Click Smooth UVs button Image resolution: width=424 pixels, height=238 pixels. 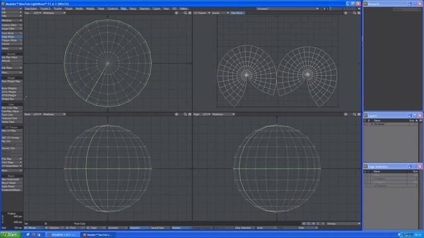click(12, 148)
